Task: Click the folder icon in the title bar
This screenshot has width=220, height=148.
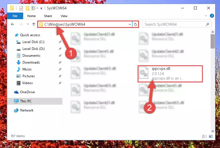Action: click(x=12, y=8)
